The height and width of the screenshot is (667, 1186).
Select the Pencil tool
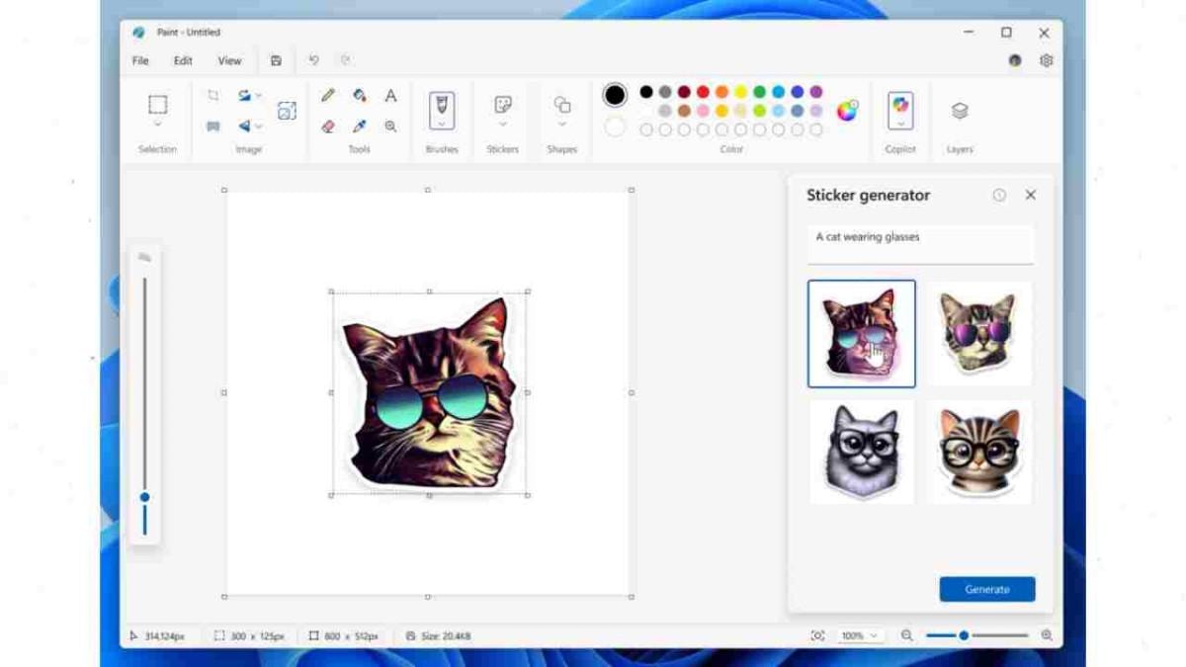coord(328,96)
